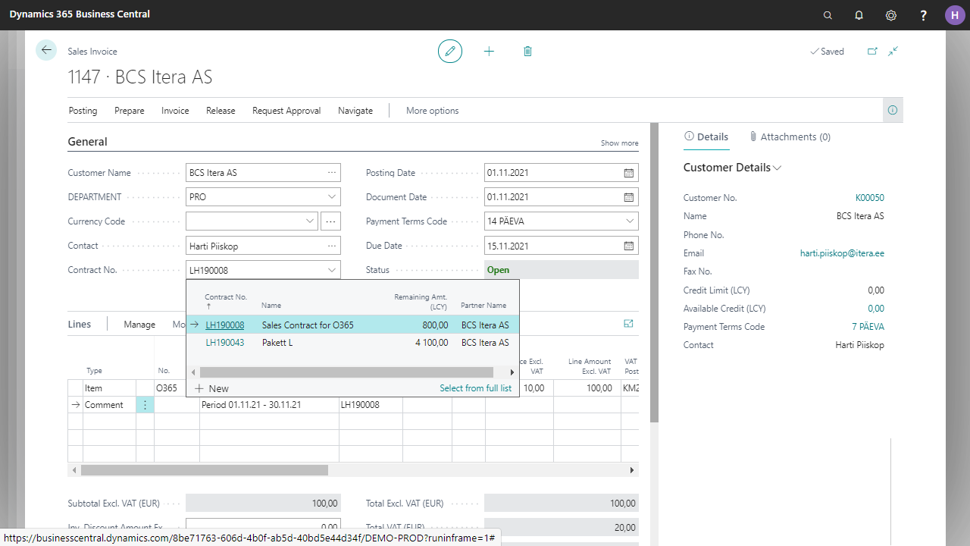Open the help question mark
The image size is (970, 546).
(x=923, y=15)
